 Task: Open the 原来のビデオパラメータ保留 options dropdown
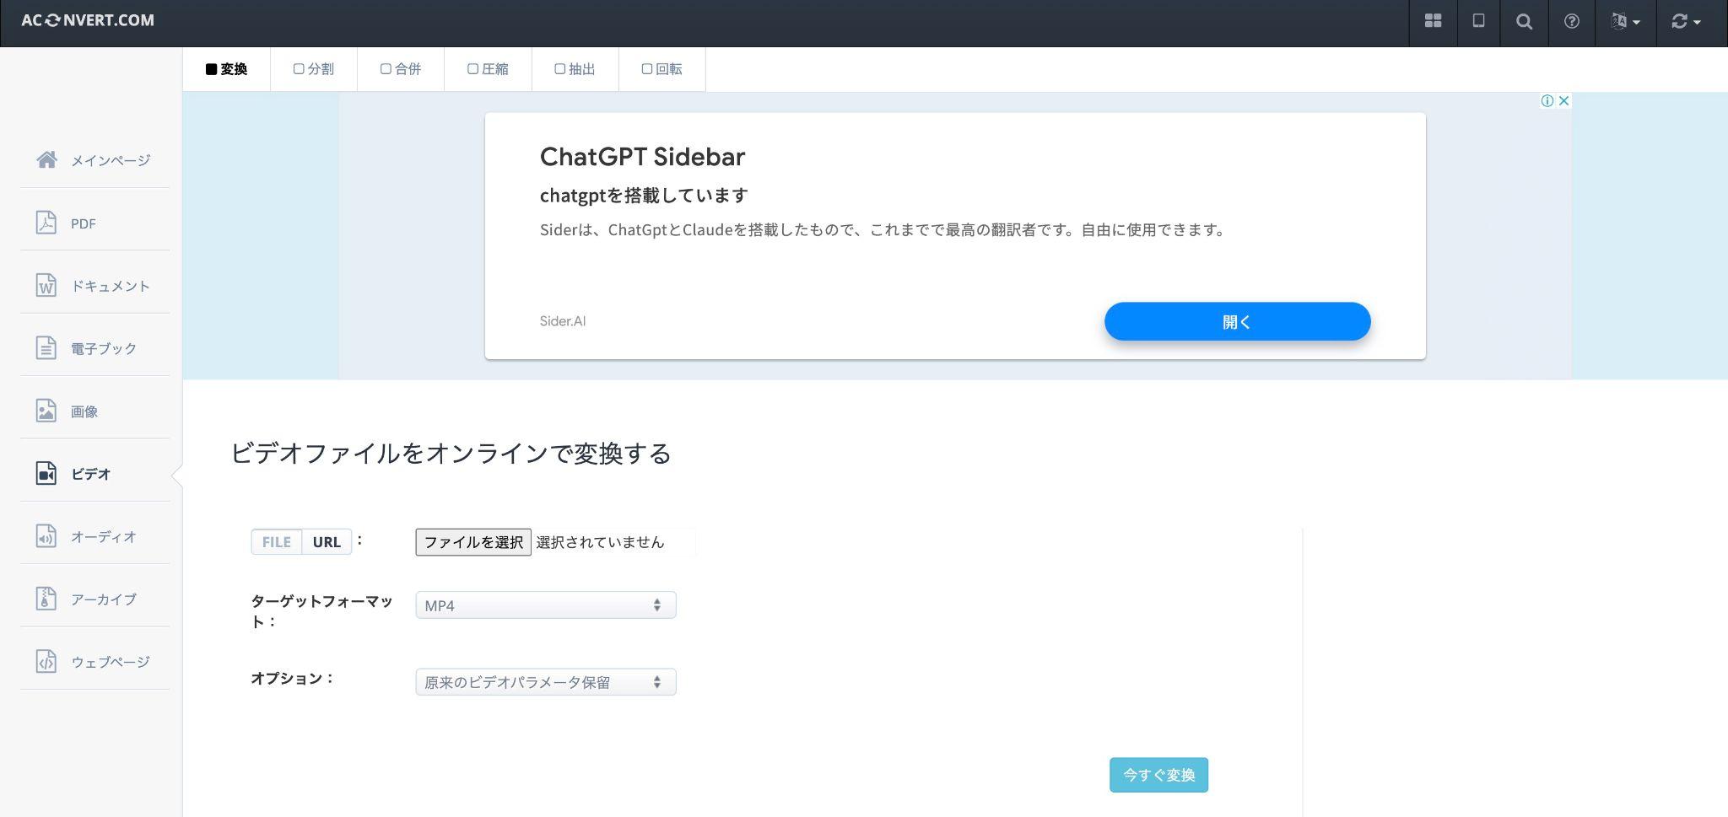coord(546,682)
